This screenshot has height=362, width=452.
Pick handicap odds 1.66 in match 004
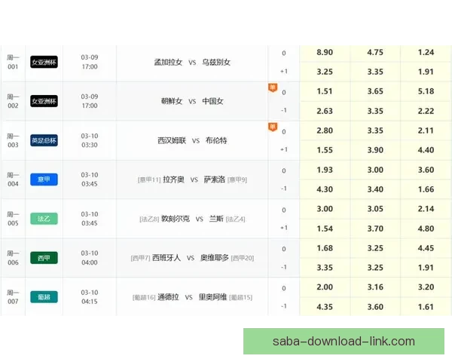[426, 189]
